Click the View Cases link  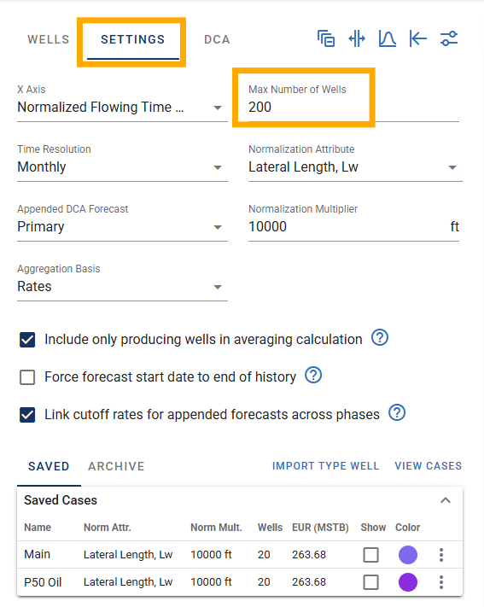pos(429,465)
